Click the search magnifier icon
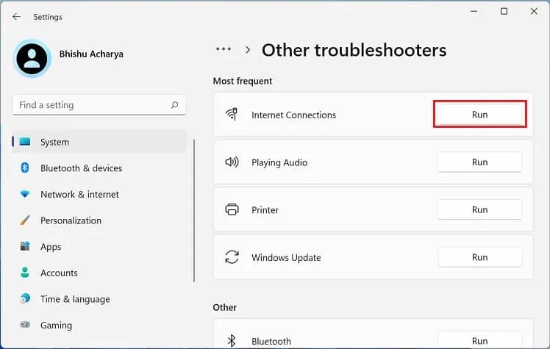Image resolution: width=550 pixels, height=349 pixels. (174, 105)
